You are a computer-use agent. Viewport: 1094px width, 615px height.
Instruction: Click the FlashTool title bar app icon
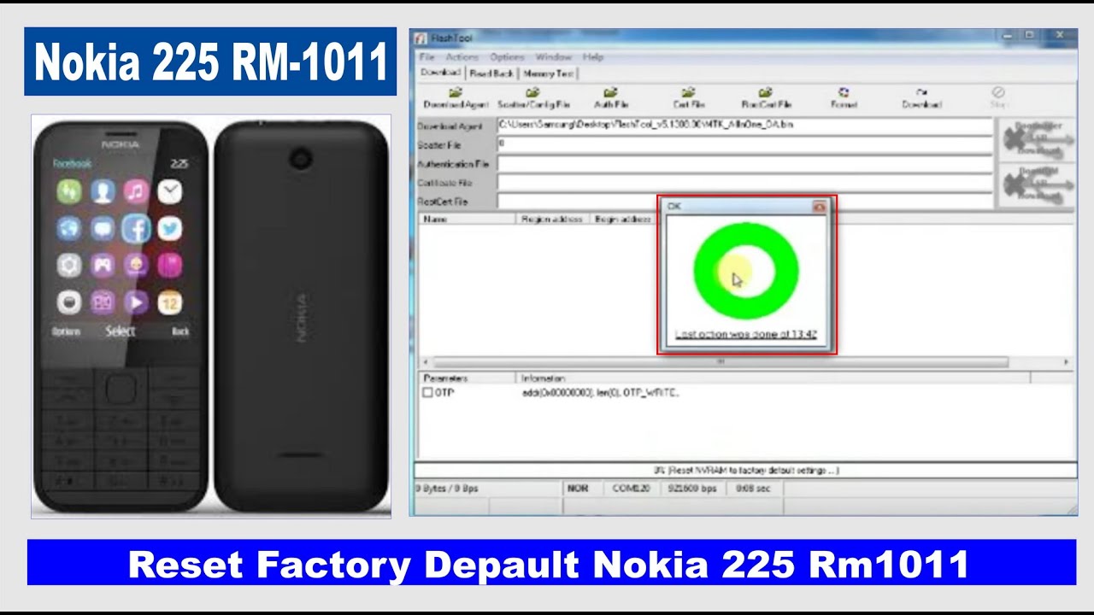(x=419, y=37)
